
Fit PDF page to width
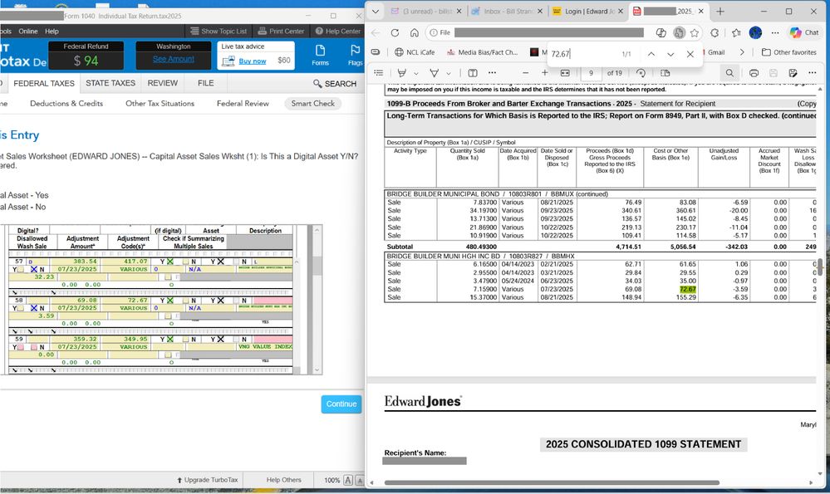pos(565,73)
